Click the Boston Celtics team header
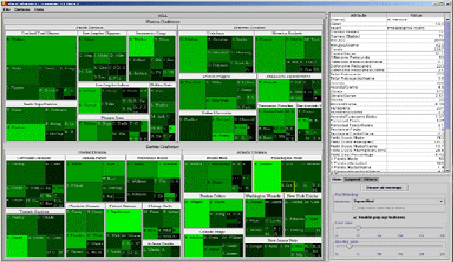This screenshot has width=453, height=262. tap(213, 196)
